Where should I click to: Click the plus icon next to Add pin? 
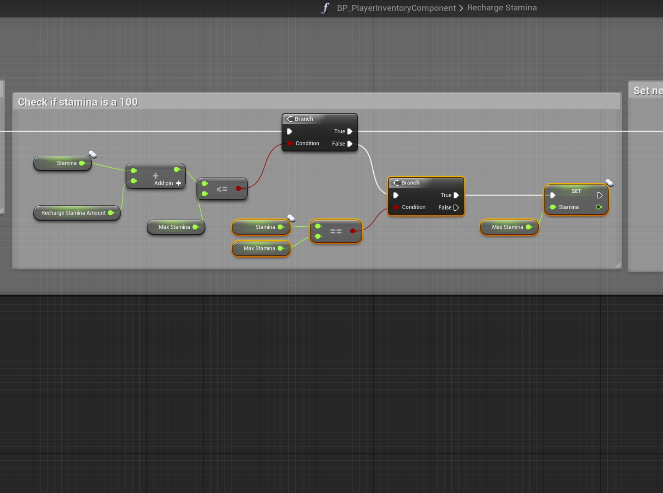coord(179,183)
